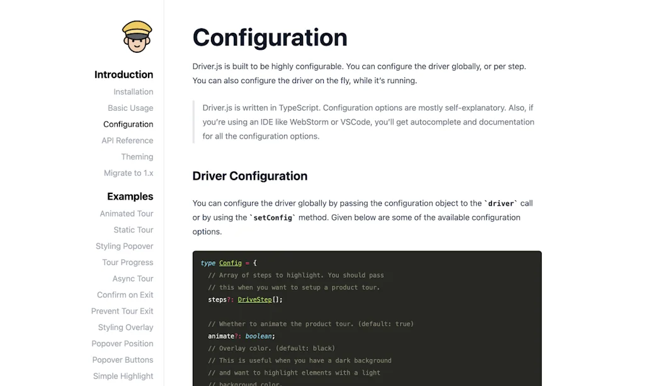The width and height of the screenshot is (645, 386).
Task: Open the Styling Popover example
Action: click(x=124, y=246)
